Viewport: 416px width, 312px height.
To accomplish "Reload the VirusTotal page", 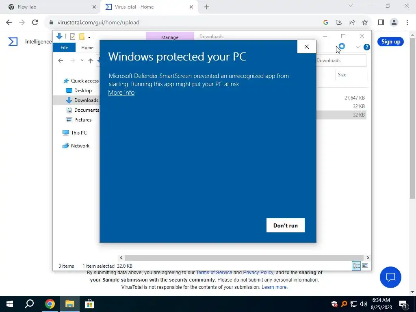I will click(35, 23).
